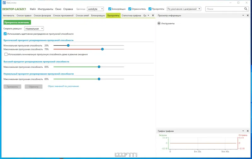Open the По умолчанию с диаграммой dropdown
This screenshot has height=159, width=252.
click(184, 9)
